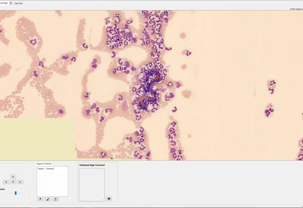
Task: Click the Zoom slider track right of the handle
Action: click(21, 193)
